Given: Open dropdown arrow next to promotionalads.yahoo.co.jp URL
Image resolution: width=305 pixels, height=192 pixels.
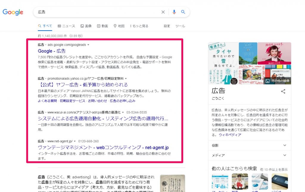Looking at the screenshot, I should tap(126, 78).
